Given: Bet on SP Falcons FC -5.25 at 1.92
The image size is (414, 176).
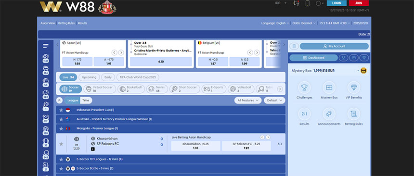Looking at the screenshot, I should pos(246,146).
